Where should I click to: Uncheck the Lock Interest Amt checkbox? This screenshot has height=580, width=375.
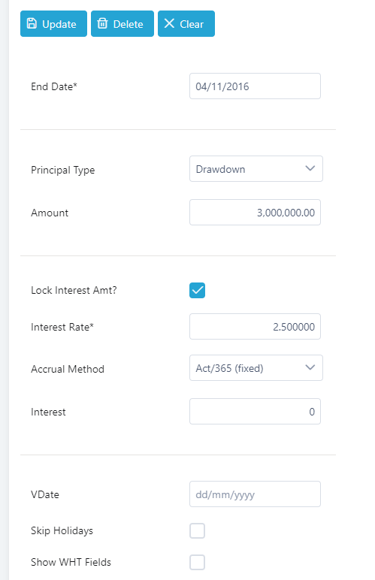coord(197,290)
